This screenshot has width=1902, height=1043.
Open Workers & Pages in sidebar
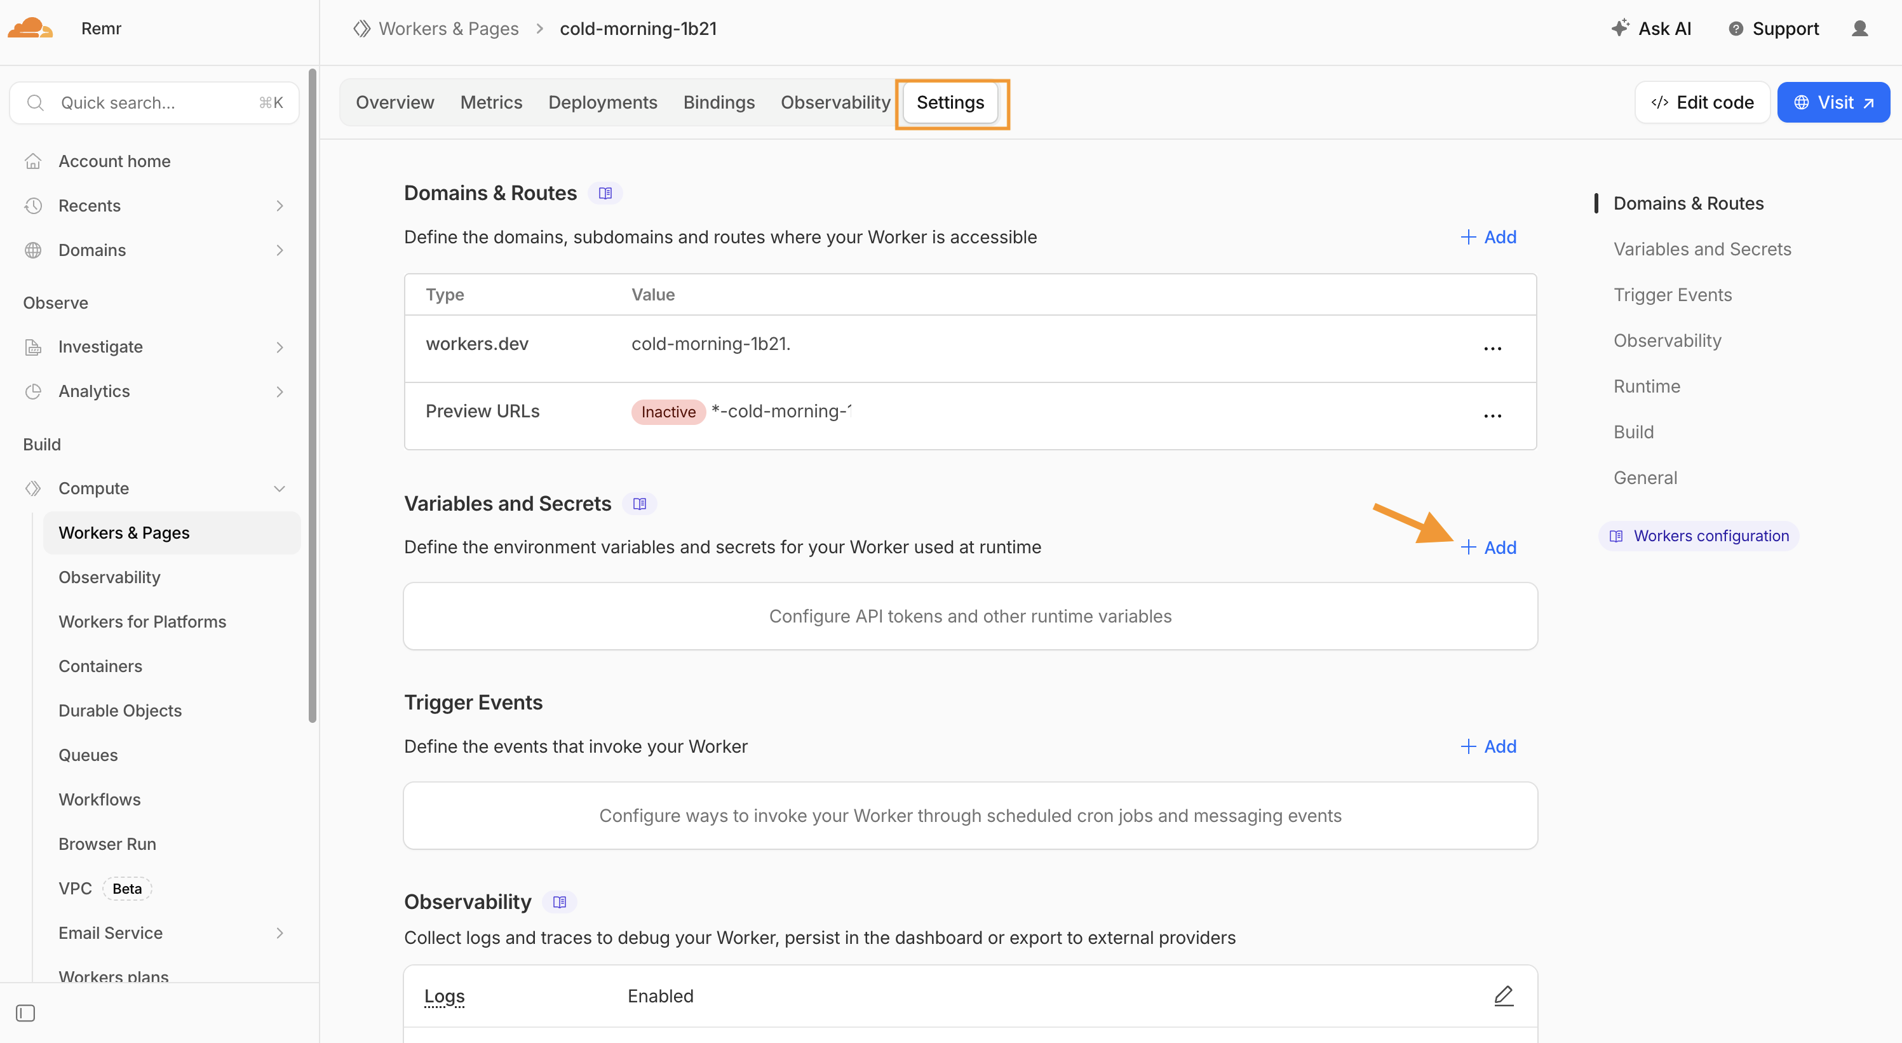(172, 533)
